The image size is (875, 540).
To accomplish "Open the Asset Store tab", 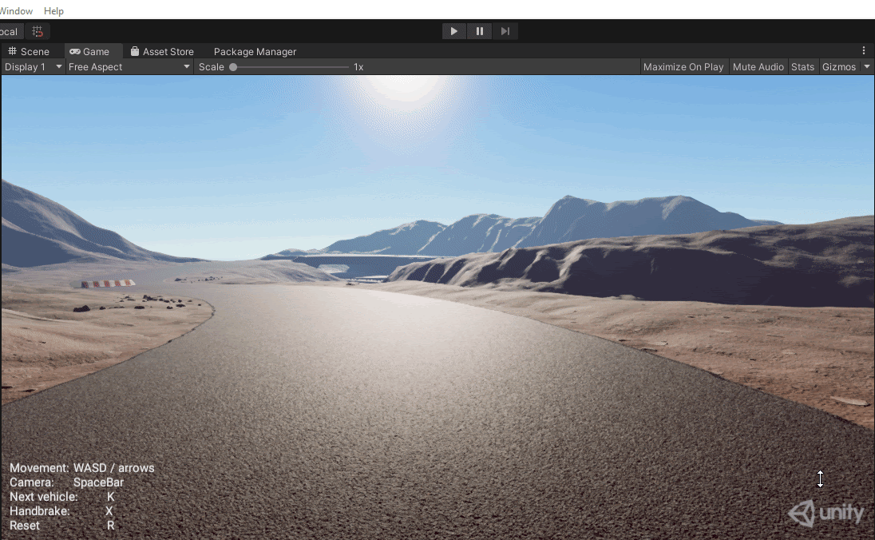I will [x=162, y=51].
